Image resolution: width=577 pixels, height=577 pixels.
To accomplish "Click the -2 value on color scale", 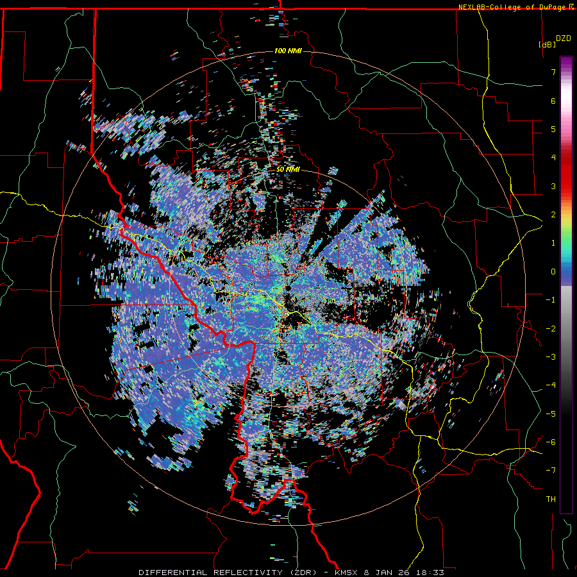I will pos(551,329).
